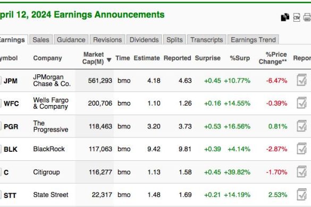Viewport: 311px width, 207px height.
Task: Switch to the Guidance tab
Action: (71, 40)
